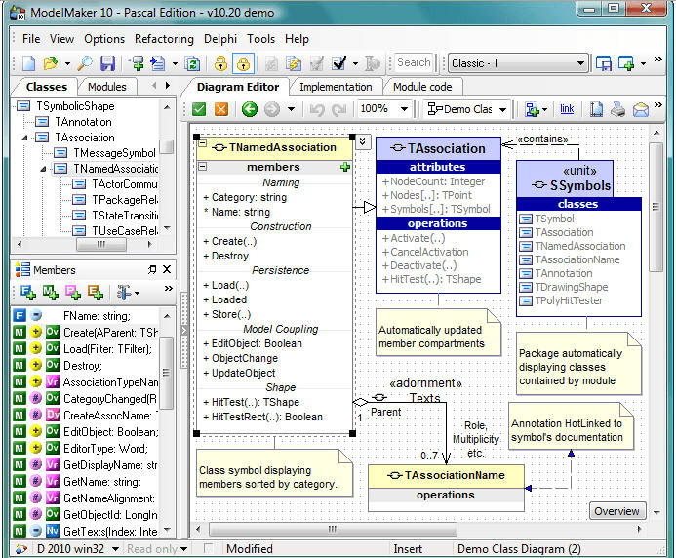Click the Overview button
Image resolution: width=676 pixels, height=558 pixels.
click(616, 511)
